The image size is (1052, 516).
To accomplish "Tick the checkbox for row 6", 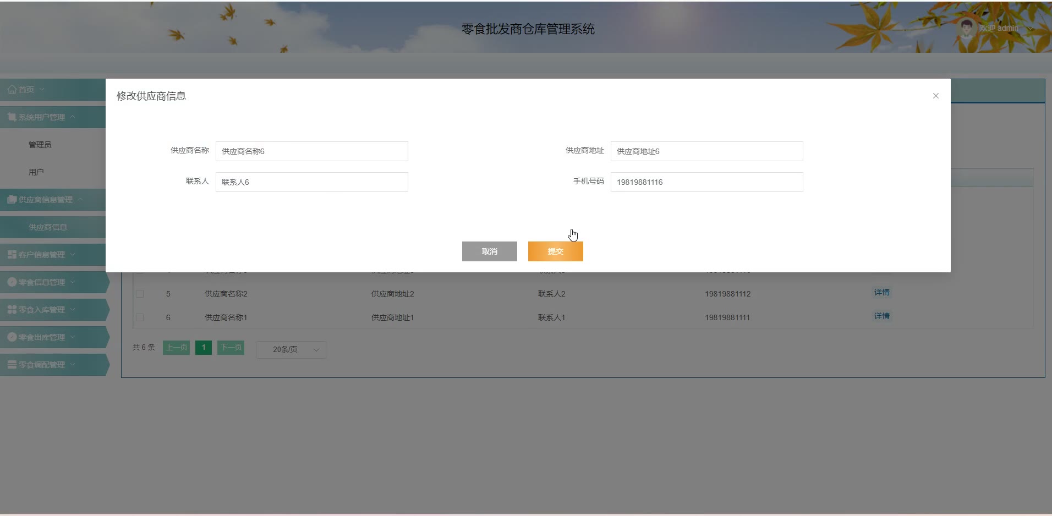I will (x=140, y=317).
